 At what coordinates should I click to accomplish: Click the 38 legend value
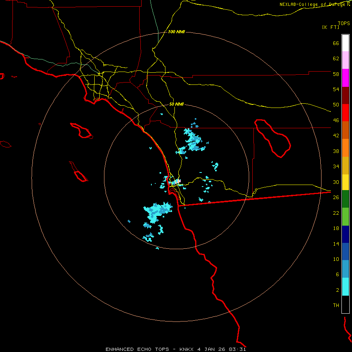[336, 151]
